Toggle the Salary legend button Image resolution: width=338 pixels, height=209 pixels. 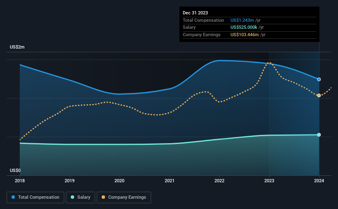[x=80, y=197]
